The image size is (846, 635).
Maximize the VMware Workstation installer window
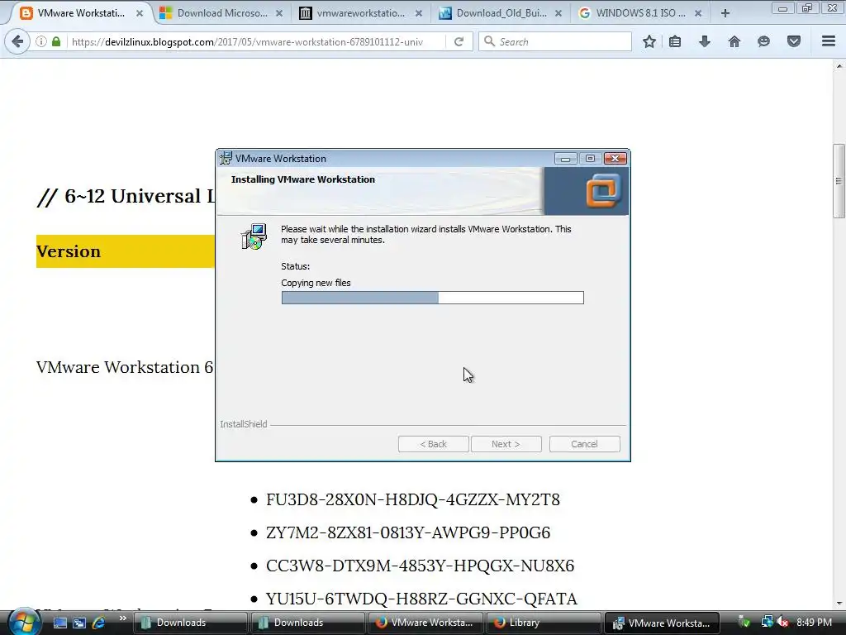tap(590, 158)
